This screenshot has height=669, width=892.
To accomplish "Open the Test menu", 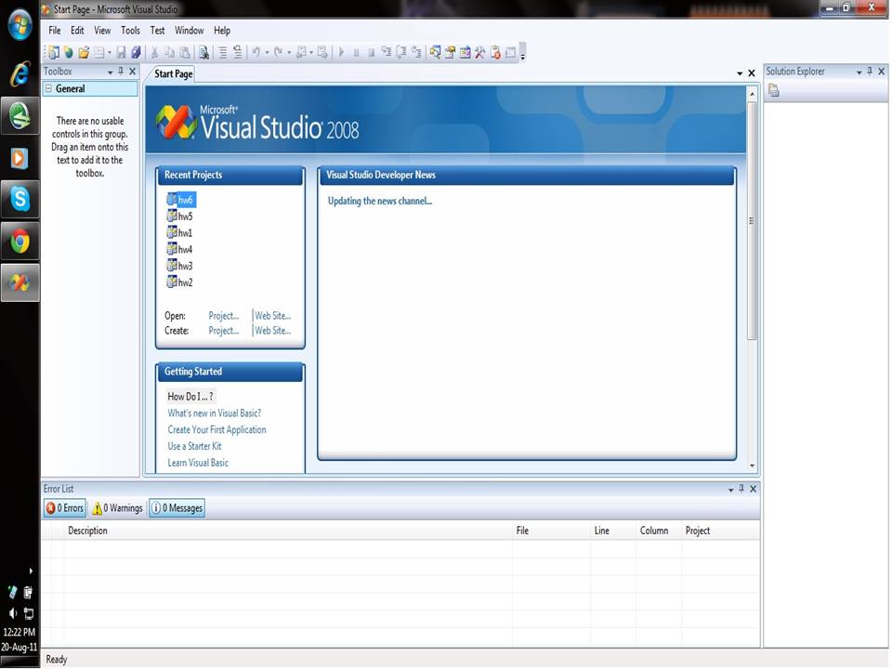I will tap(158, 30).
